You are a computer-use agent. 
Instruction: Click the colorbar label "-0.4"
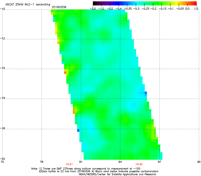tap(118, 9)
